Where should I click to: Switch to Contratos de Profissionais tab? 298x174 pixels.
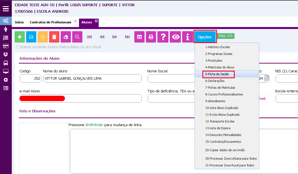(x=51, y=22)
